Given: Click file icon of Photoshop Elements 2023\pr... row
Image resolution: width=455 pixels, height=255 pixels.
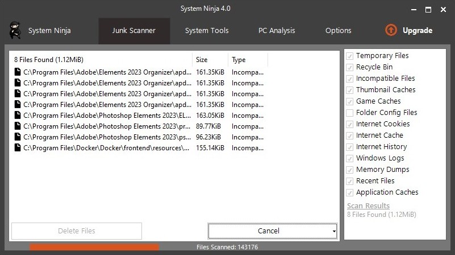Looking at the screenshot, I should click(18, 126).
